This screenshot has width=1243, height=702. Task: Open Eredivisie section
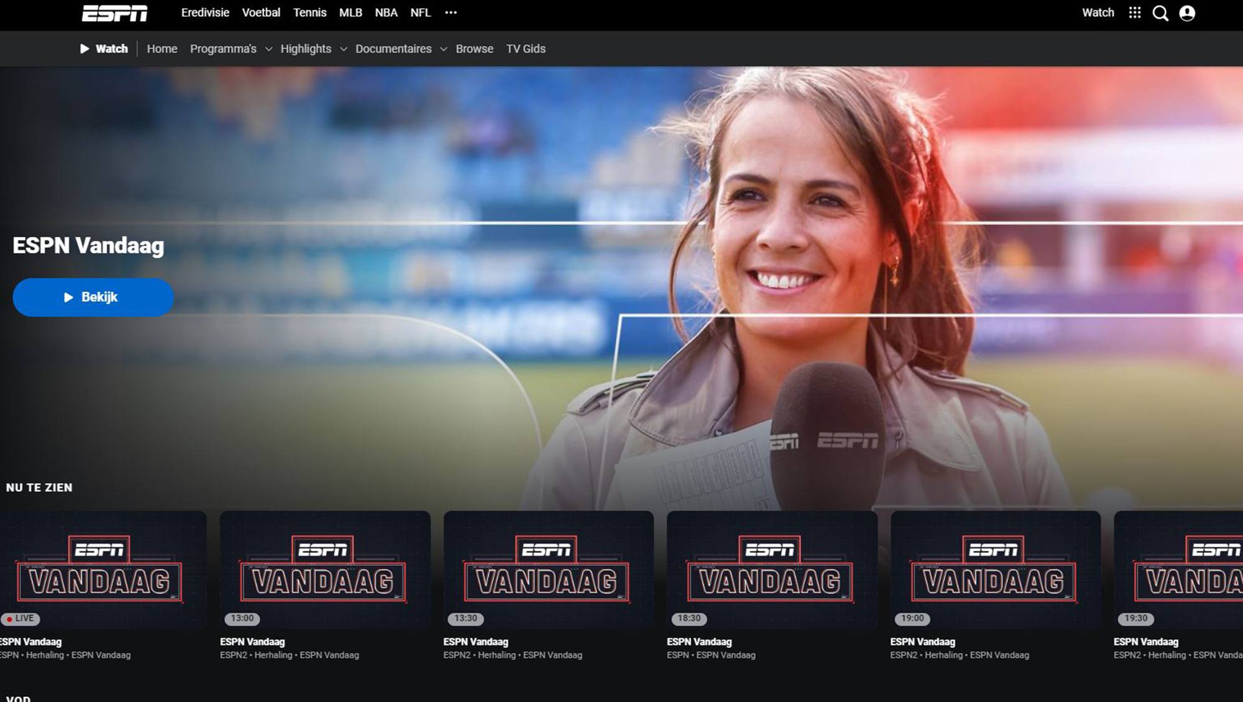205,12
